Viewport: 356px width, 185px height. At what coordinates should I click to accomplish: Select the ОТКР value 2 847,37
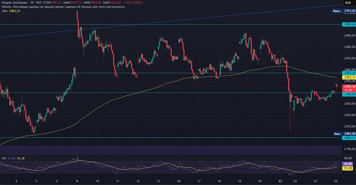57,3
